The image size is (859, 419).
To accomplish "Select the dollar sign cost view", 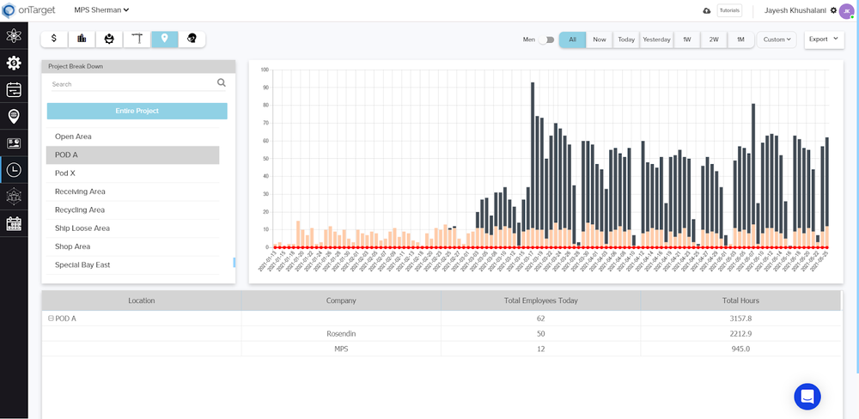I will pos(54,39).
